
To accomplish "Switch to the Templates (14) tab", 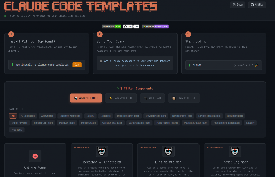I will click(x=184, y=98).
